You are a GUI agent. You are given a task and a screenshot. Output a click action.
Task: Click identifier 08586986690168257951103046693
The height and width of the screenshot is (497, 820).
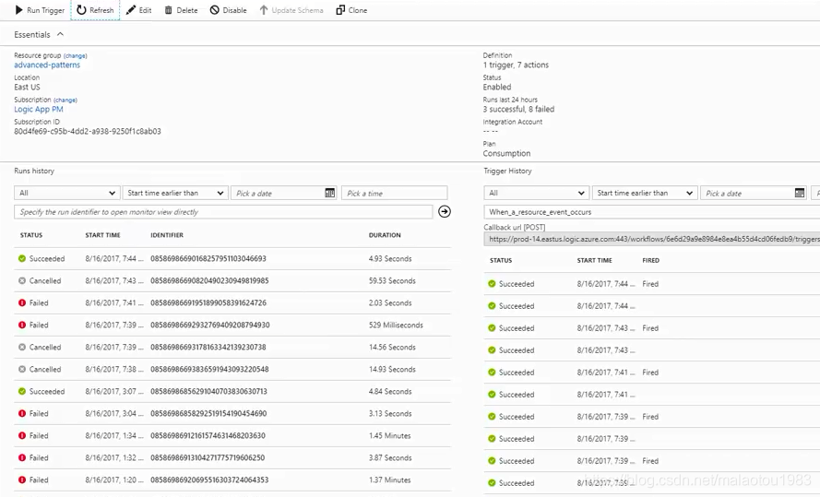[208, 259]
